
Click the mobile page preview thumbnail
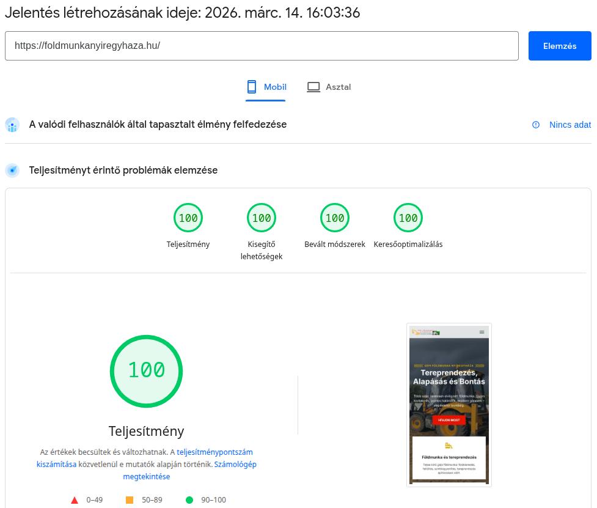[x=449, y=405]
